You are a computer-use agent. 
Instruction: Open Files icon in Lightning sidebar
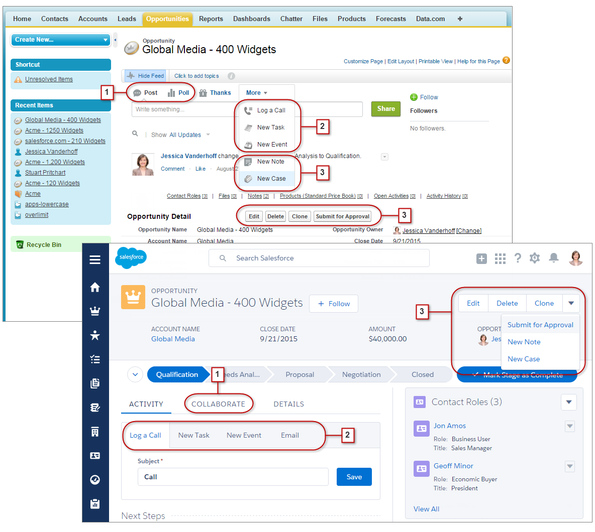95,383
